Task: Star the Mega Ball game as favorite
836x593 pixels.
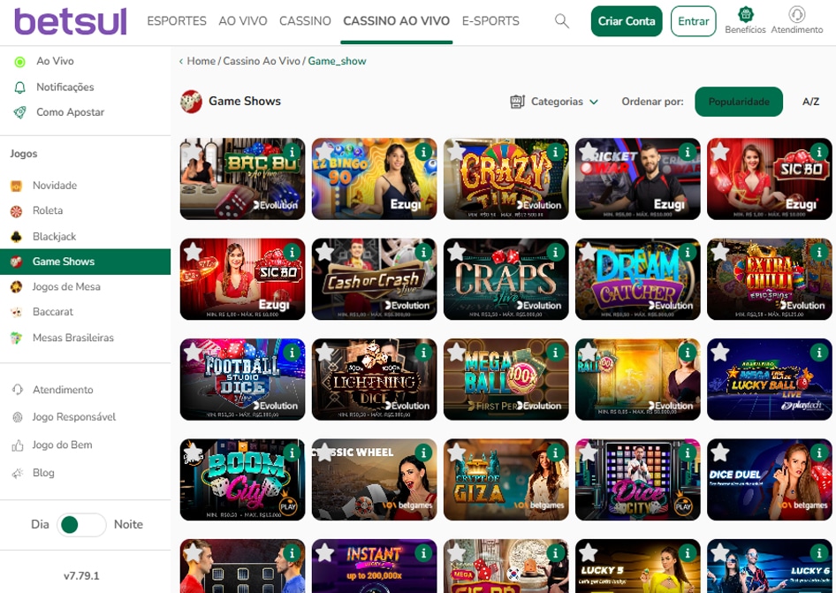Action: tap(457, 354)
